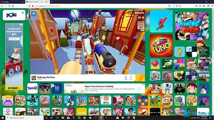Open the red and blue dots game

coord(143,101)
